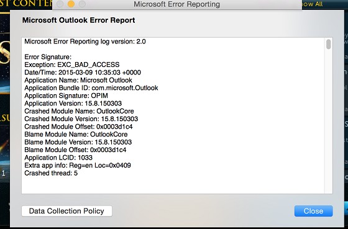The height and width of the screenshot is (229, 348).
Task: Click the 'Date/Time: 2015-03-09 10:35:03 +0000' line
Action: point(83,73)
